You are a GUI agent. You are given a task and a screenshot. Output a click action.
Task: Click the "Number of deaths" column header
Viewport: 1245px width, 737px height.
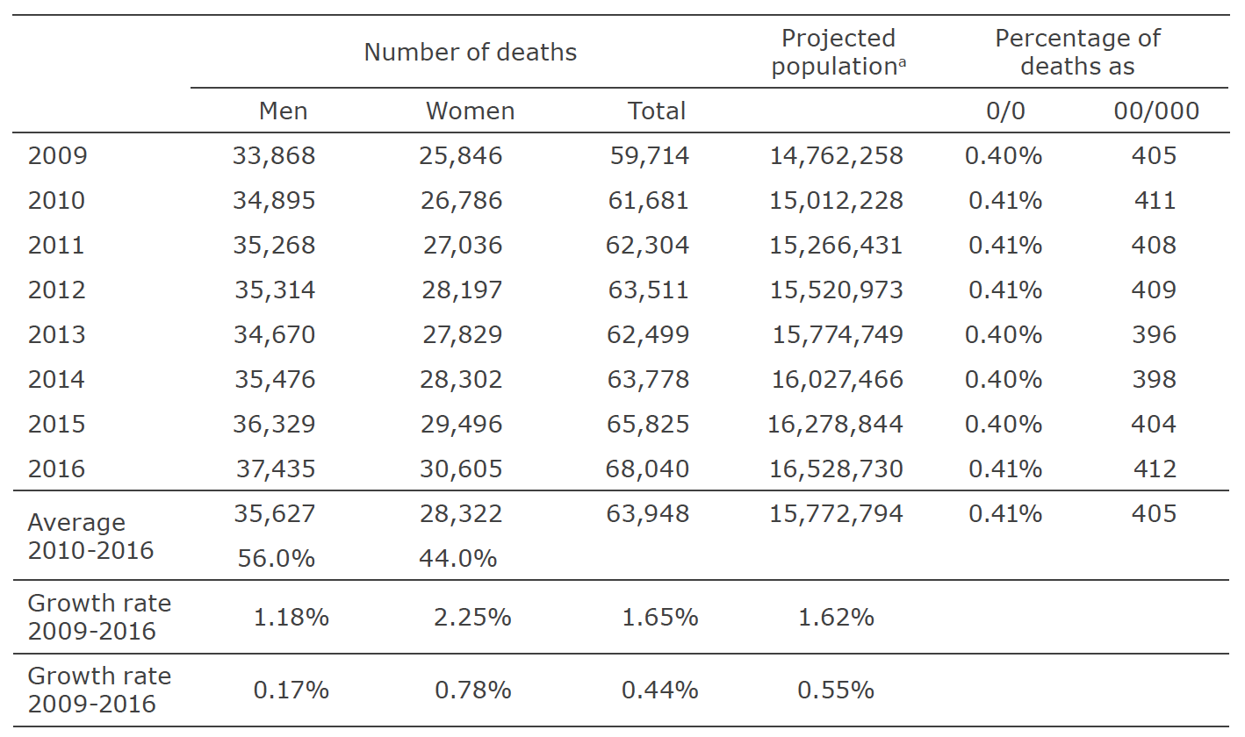[x=470, y=53]
